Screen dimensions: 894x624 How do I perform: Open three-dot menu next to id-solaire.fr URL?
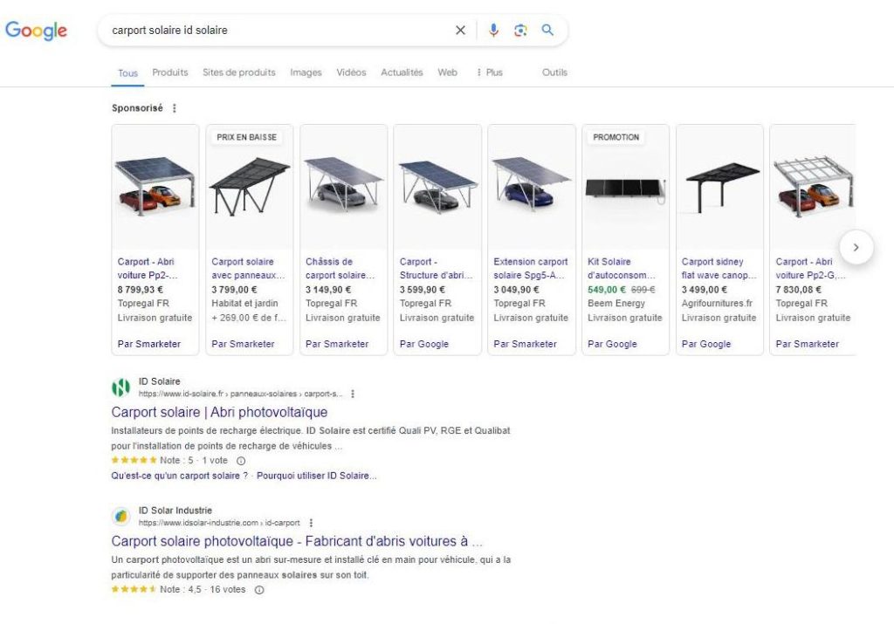[353, 394]
